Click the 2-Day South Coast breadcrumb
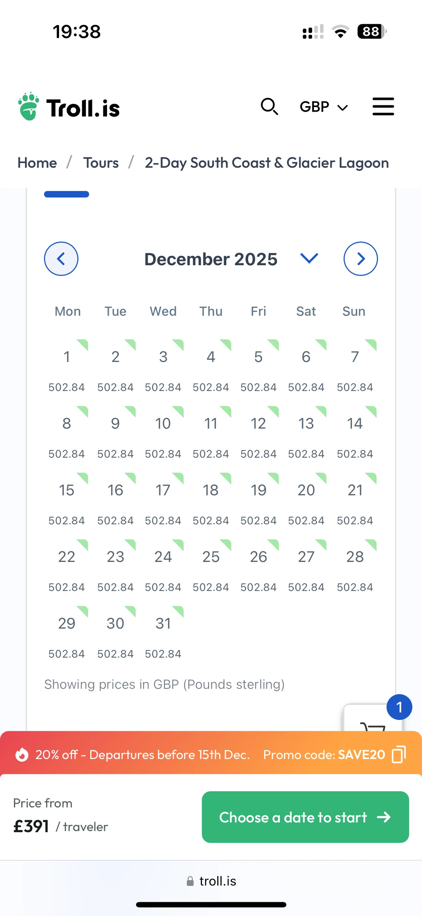This screenshot has width=422, height=916. coord(266,163)
